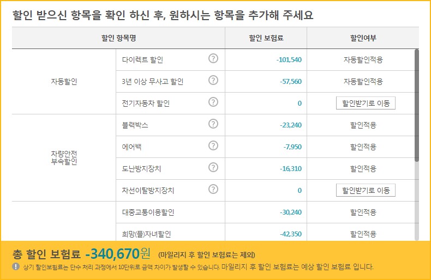
Task: Click the discount list scrollbar thumb
Action: point(417,106)
